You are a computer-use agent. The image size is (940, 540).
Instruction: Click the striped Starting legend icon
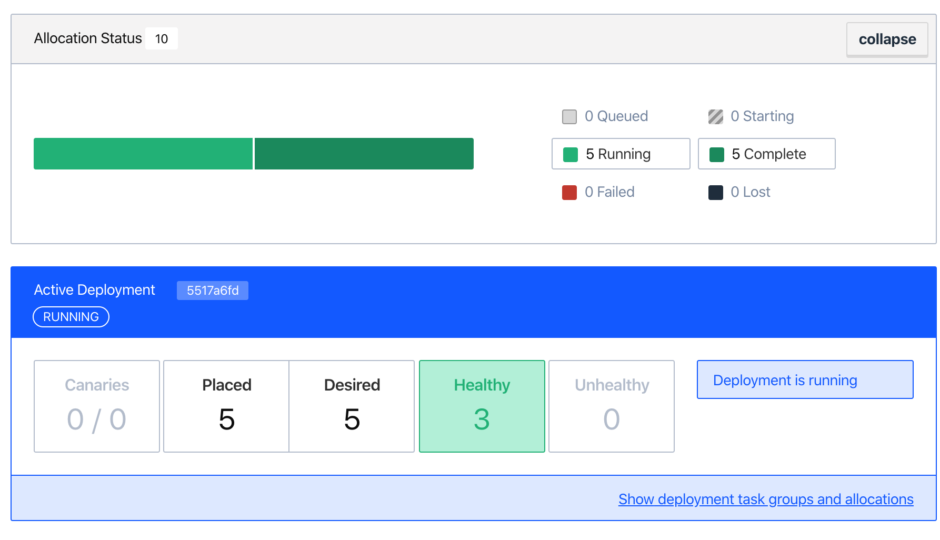pos(716,117)
